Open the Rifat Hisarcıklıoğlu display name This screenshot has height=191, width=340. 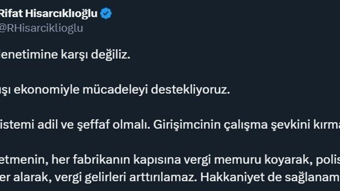48,14
